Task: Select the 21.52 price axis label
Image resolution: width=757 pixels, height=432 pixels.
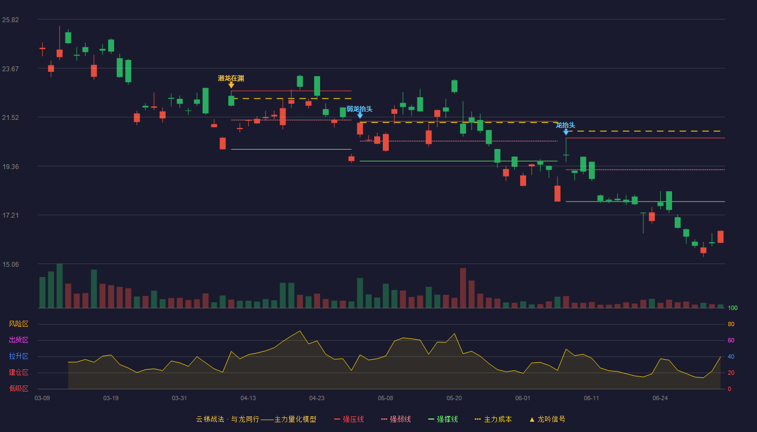Action: click(10, 118)
